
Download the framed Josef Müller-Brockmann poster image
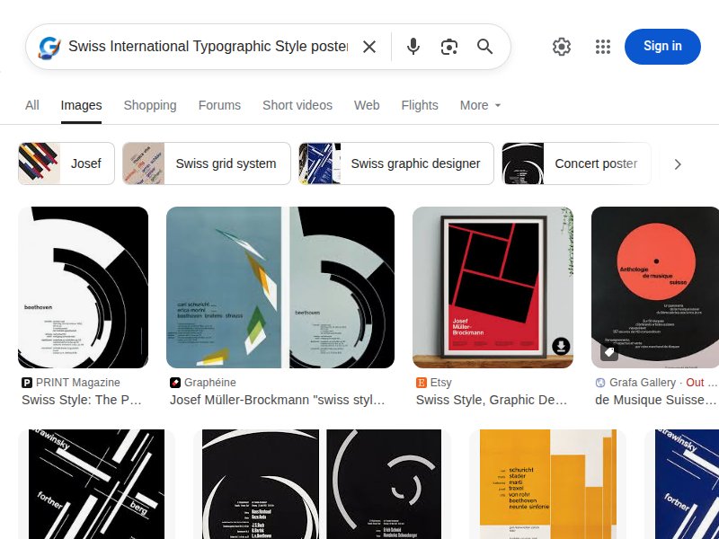(x=560, y=346)
